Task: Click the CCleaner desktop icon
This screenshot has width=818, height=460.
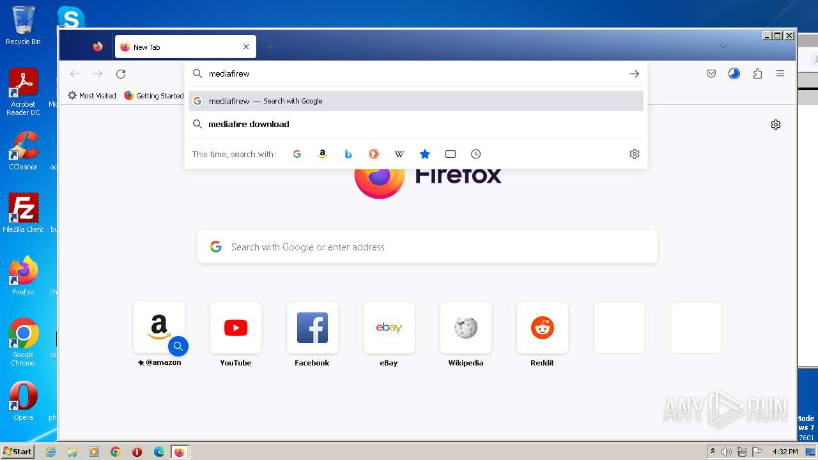Action: tap(23, 151)
